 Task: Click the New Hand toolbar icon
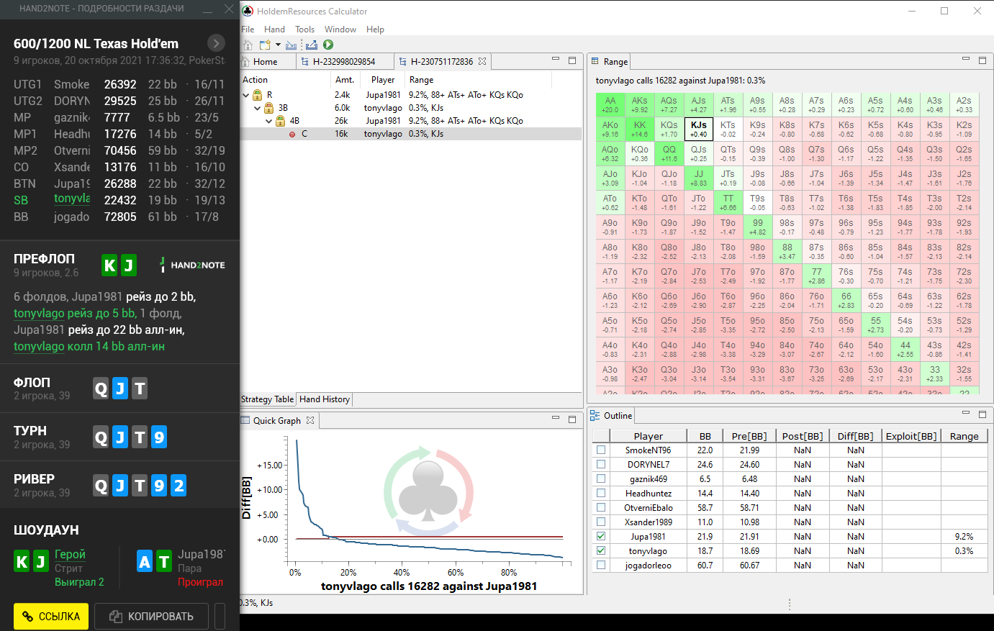[x=265, y=45]
